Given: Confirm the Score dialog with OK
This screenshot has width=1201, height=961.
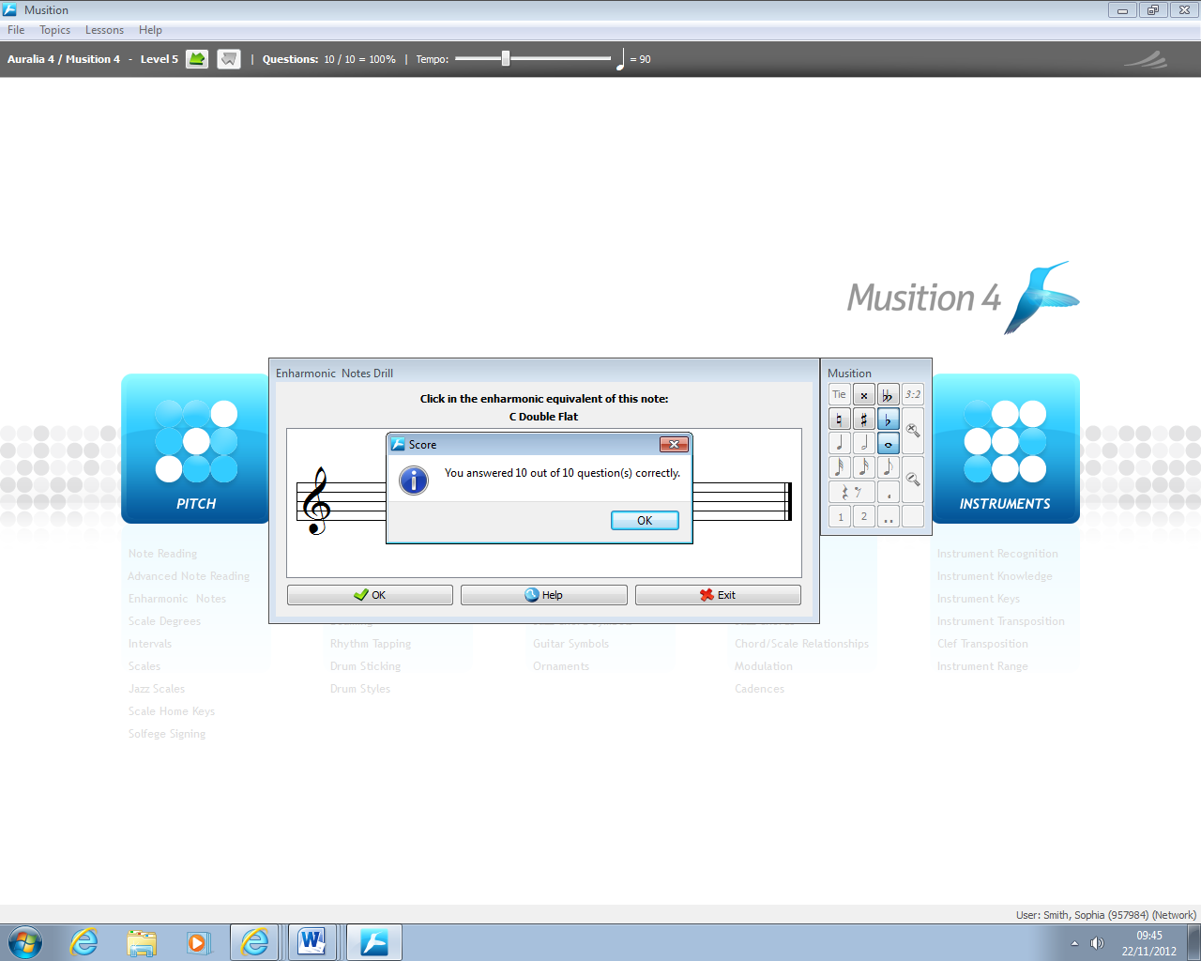Looking at the screenshot, I should pos(645,521).
